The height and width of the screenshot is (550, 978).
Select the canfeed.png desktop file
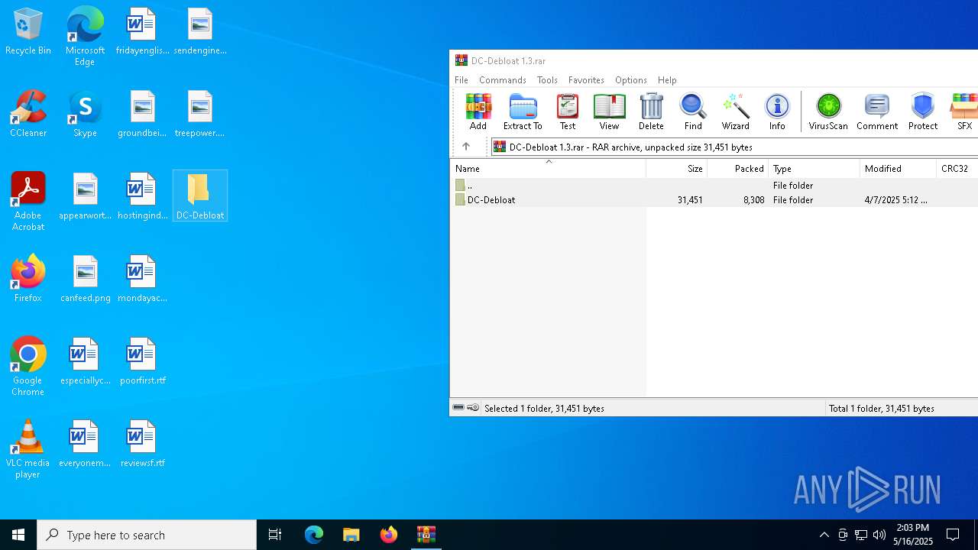[x=86, y=280]
